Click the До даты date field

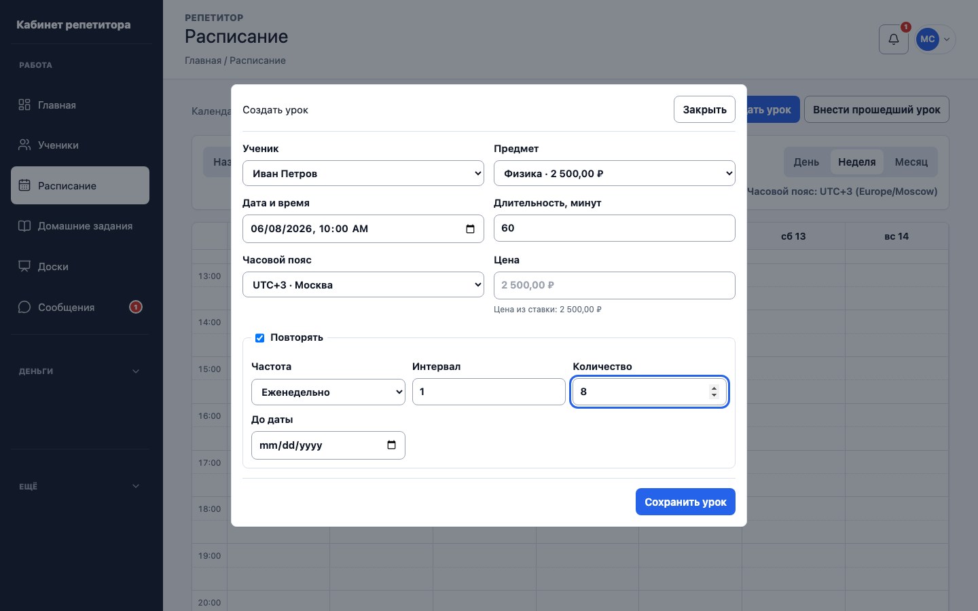click(328, 445)
